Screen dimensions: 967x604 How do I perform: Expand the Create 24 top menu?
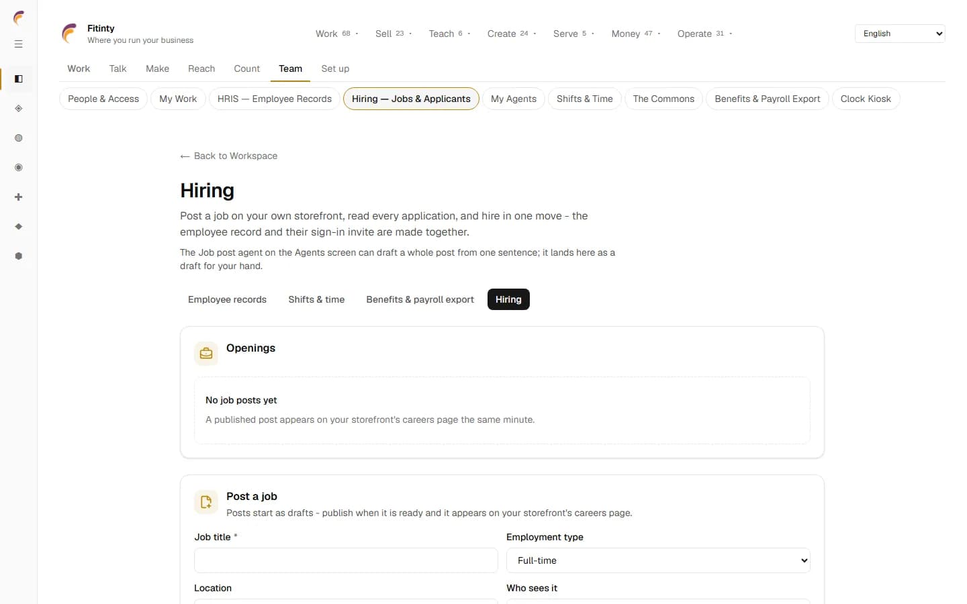512,34
